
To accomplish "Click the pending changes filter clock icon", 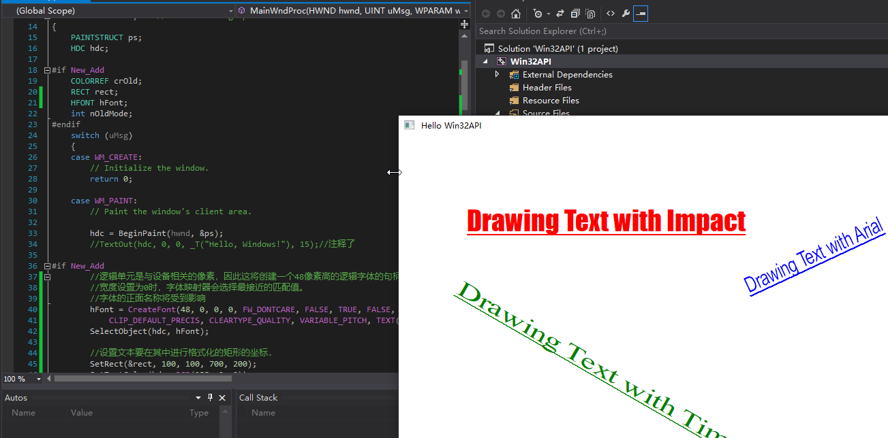I will pyautogui.click(x=538, y=13).
